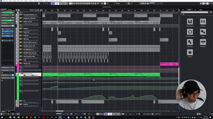Click the track name field in Inspector

point(7,13)
